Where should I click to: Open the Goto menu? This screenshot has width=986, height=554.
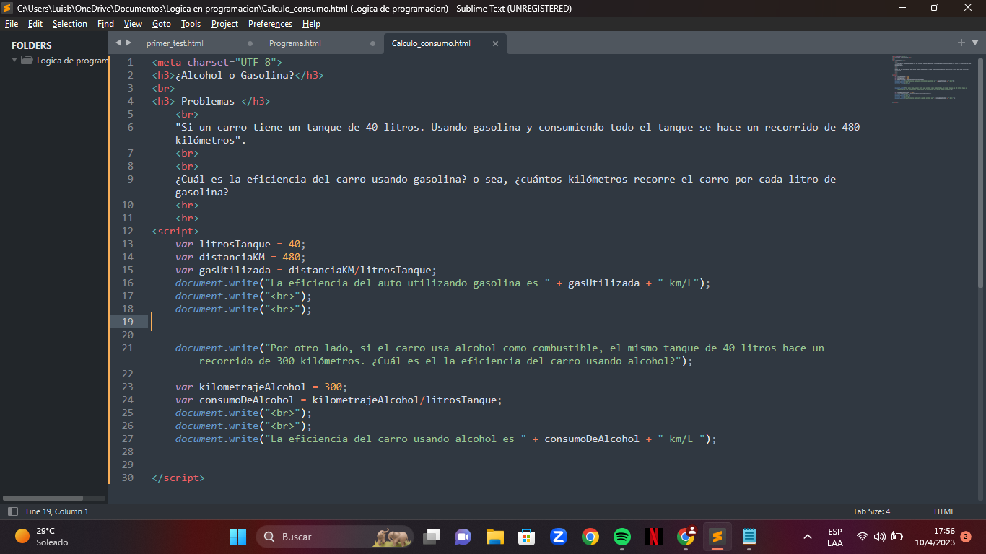[162, 24]
